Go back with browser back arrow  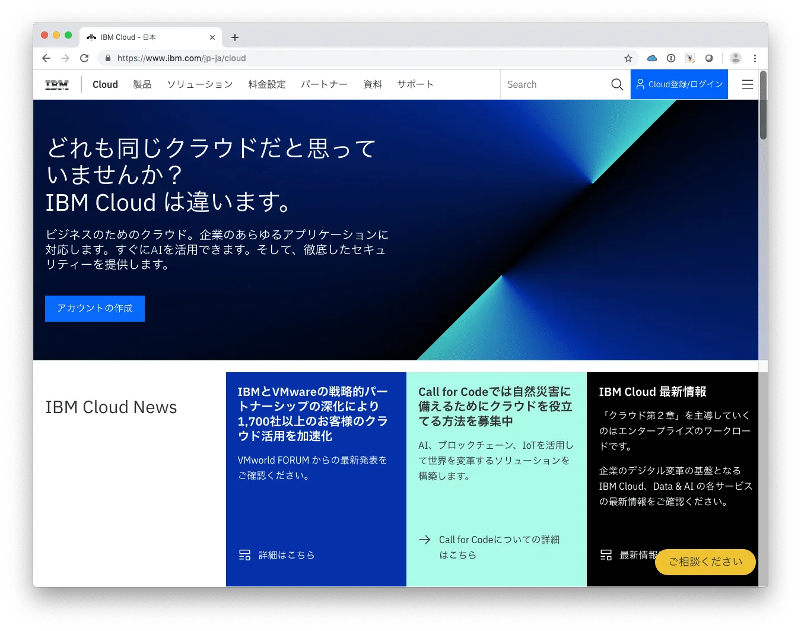click(x=46, y=58)
